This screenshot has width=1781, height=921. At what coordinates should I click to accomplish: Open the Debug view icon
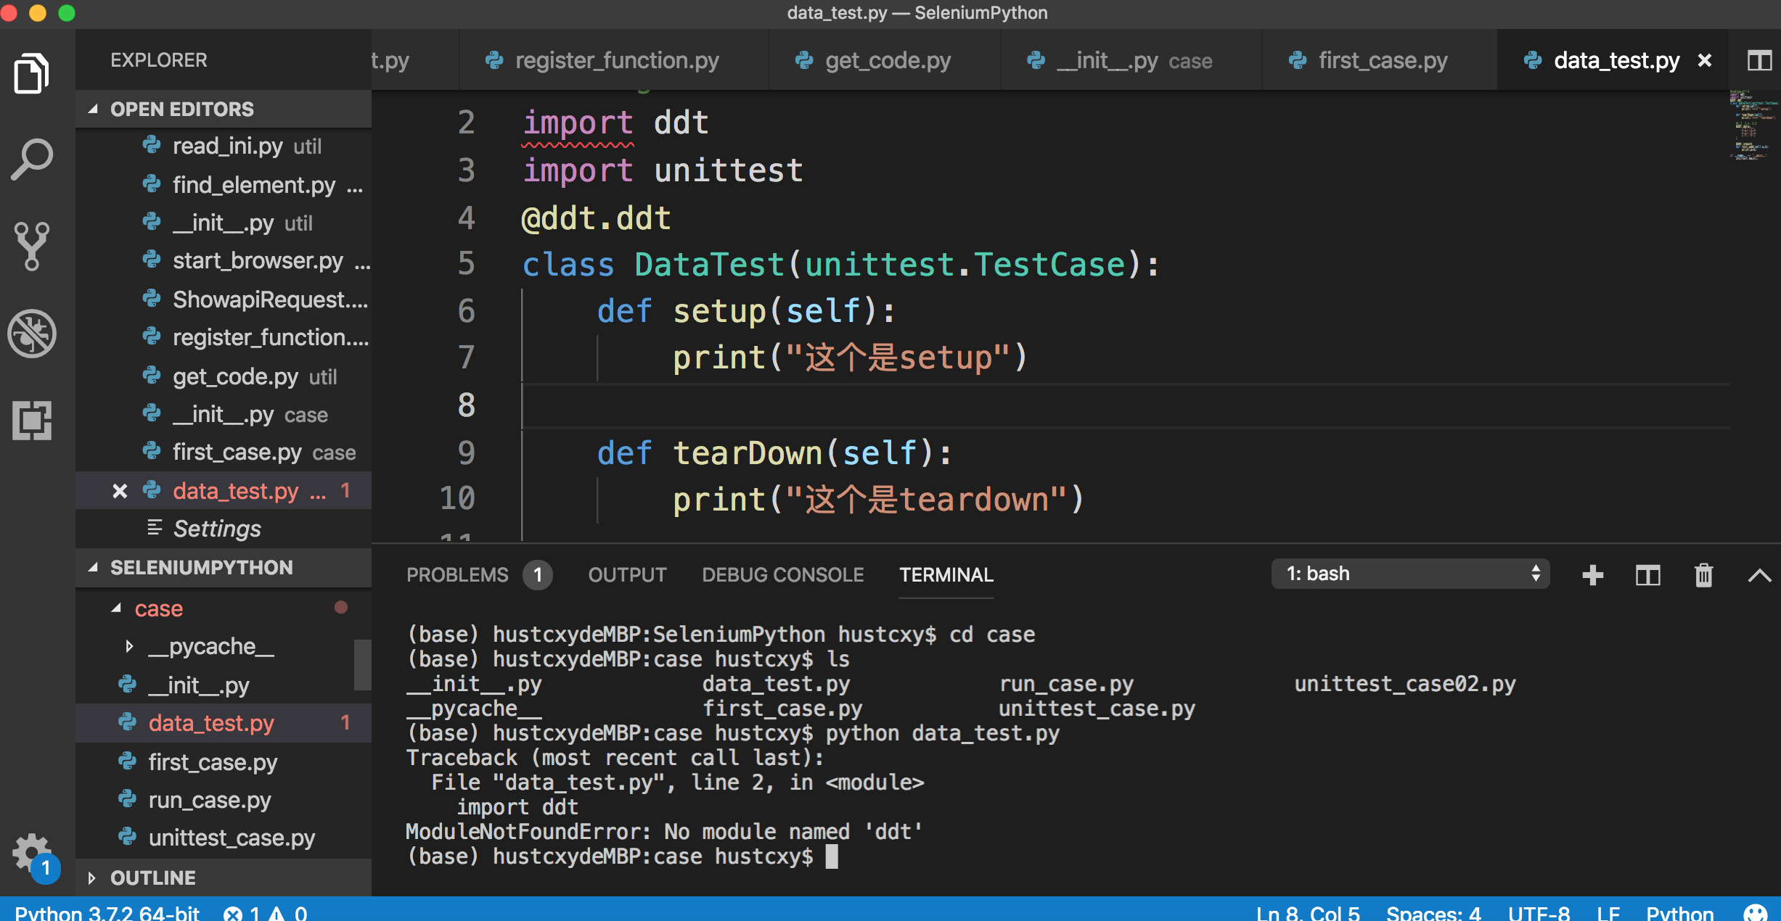[x=31, y=334]
